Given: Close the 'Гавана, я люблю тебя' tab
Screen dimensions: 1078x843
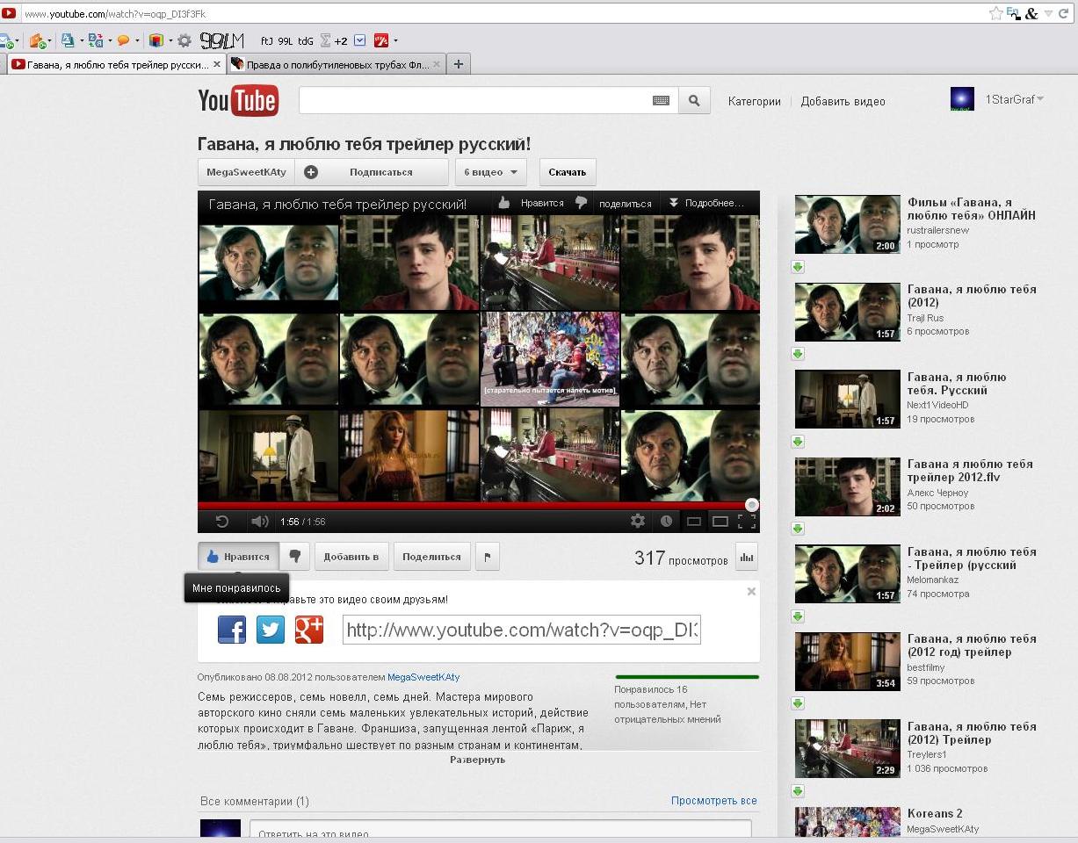Looking at the screenshot, I should [217, 65].
